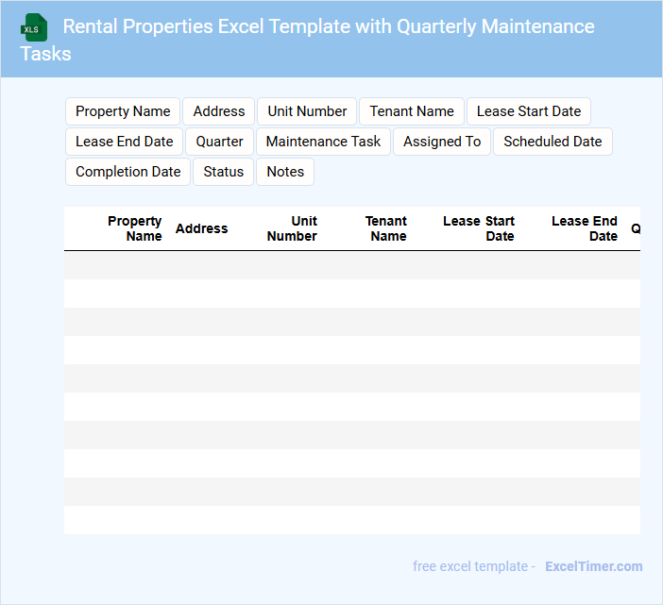Choose the Scheduled Date tag

point(552,142)
